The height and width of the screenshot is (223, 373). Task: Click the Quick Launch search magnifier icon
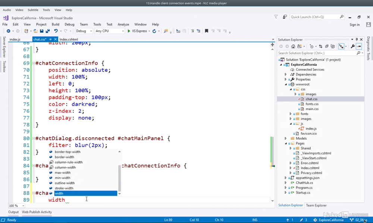tap(342, 17)
